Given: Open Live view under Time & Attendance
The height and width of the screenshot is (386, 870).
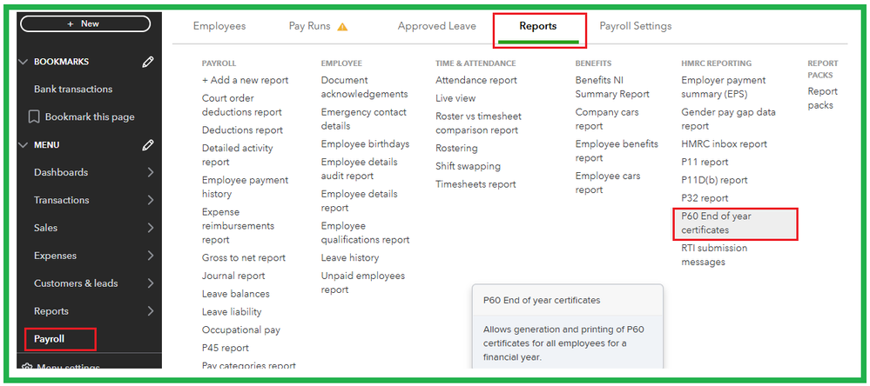Looking at the screenshot, I should (x=455, y=98).
